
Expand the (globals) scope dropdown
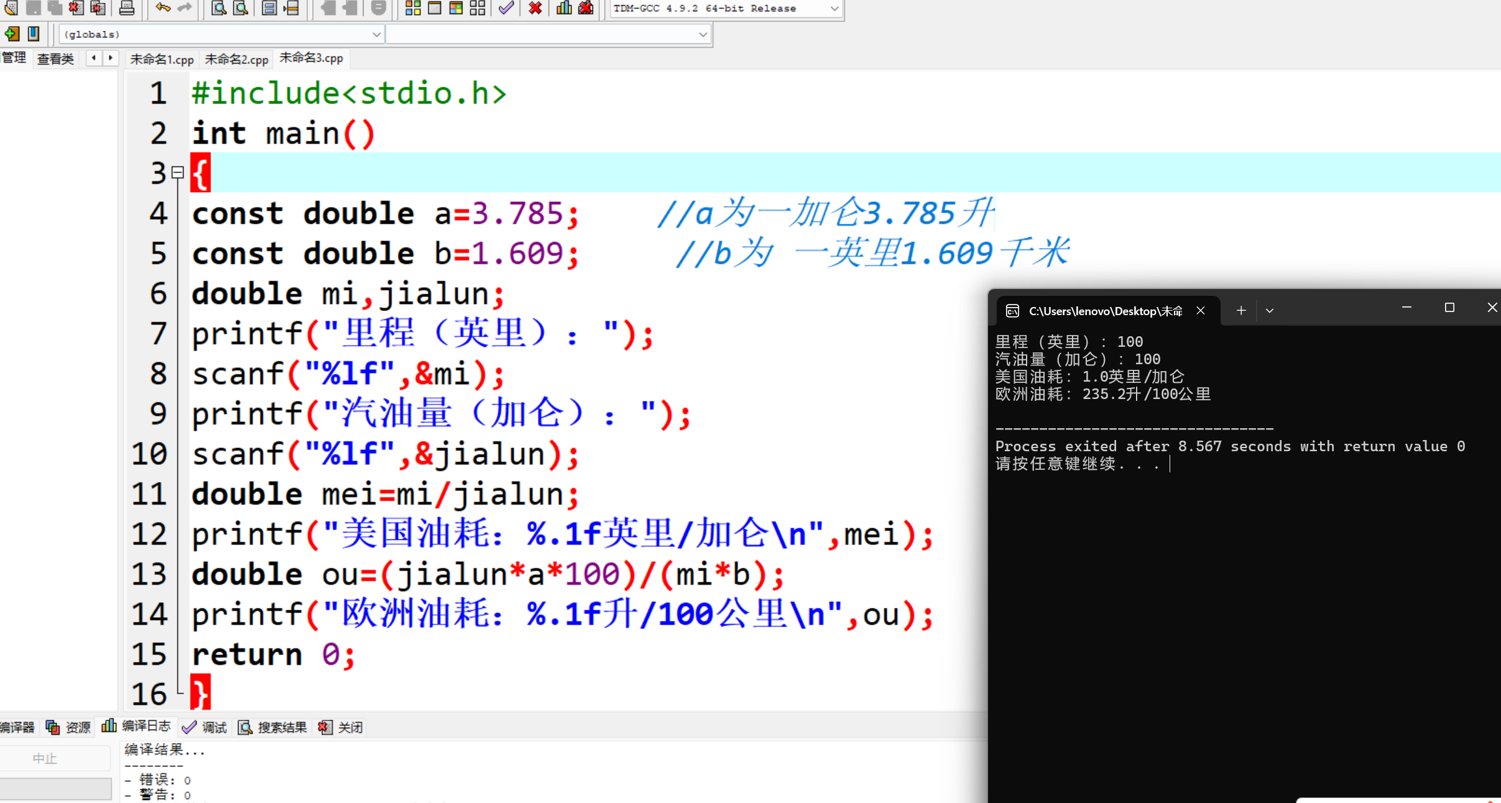[376, 34]
